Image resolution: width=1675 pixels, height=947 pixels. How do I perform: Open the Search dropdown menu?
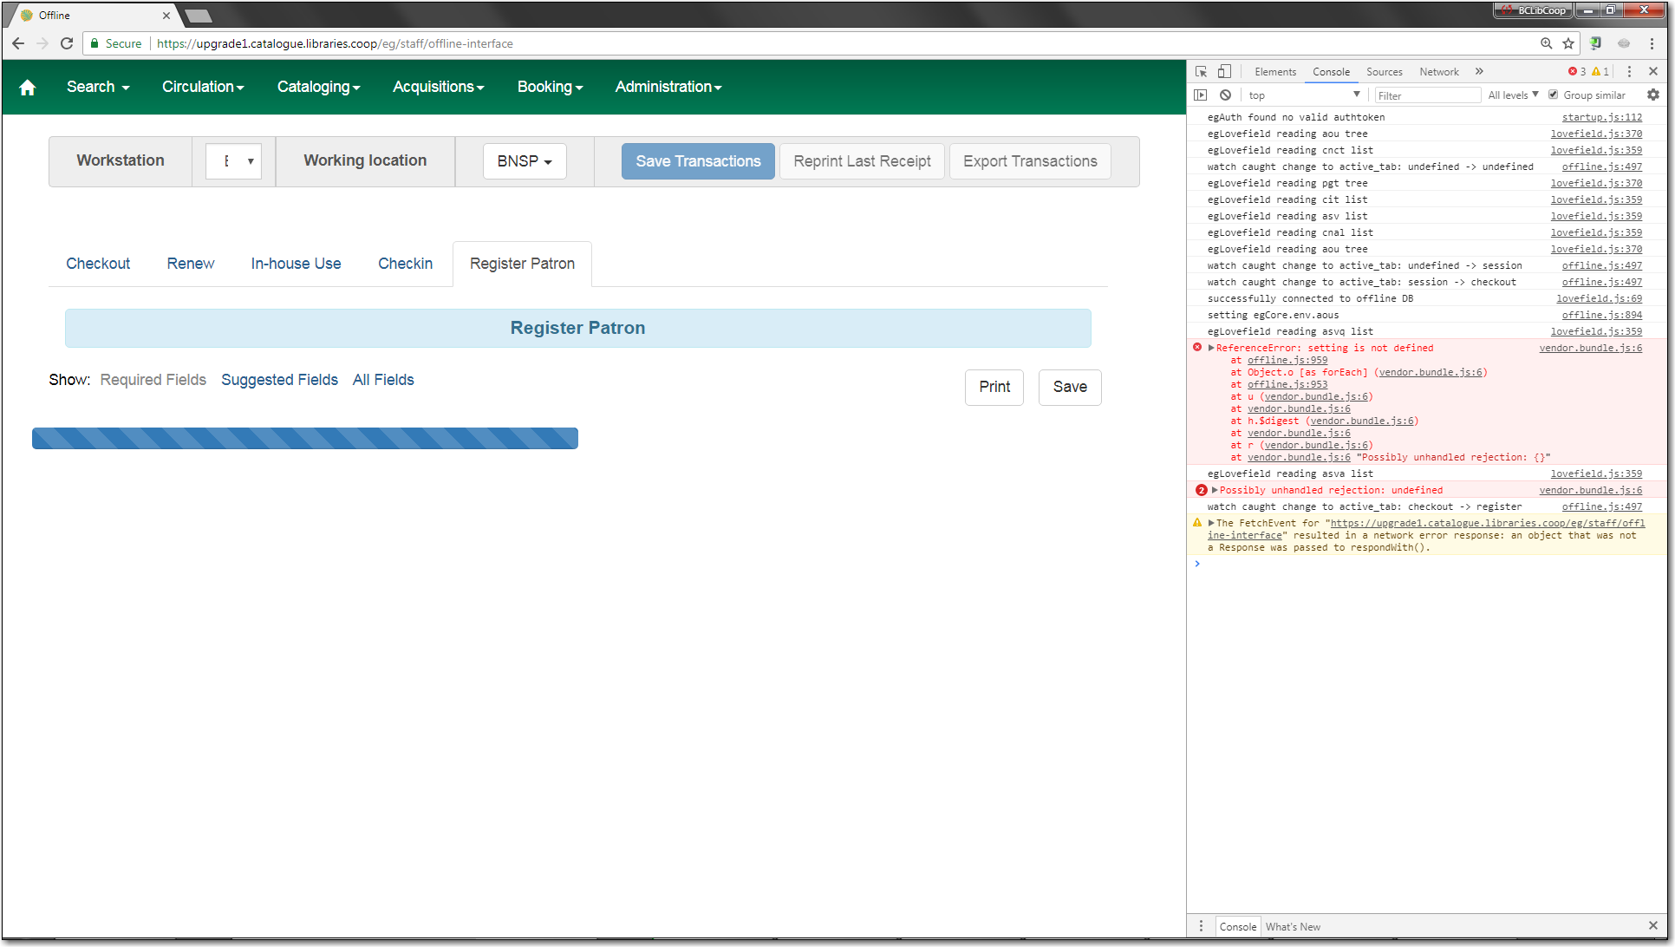[98, 87]
